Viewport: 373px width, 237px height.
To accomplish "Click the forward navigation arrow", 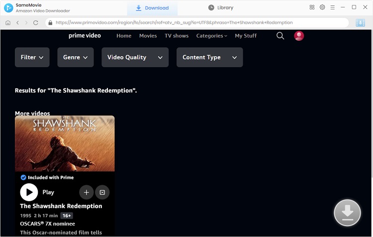I will [x=26, y=22].
